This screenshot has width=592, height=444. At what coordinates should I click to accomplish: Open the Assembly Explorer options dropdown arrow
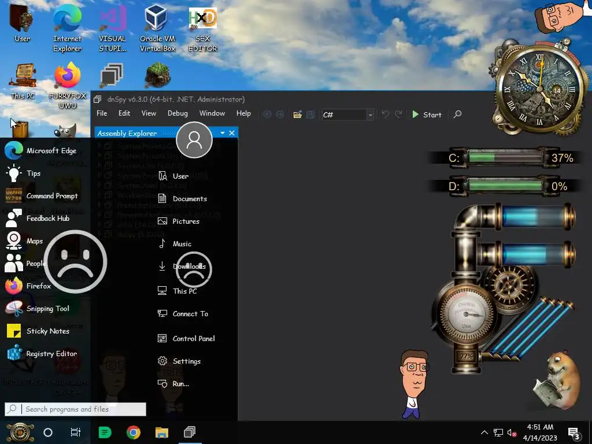coord(223,133)
